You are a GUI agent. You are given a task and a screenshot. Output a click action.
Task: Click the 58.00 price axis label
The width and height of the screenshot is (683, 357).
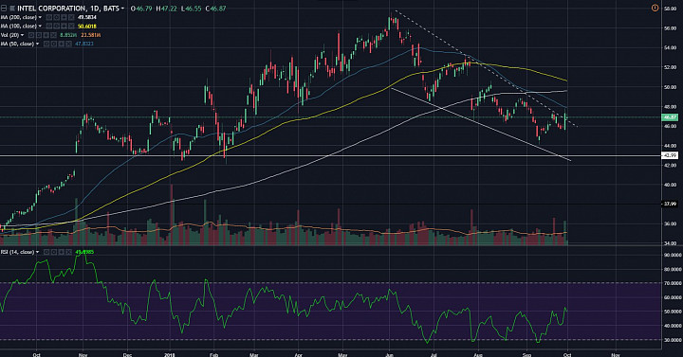click(670, 9)
